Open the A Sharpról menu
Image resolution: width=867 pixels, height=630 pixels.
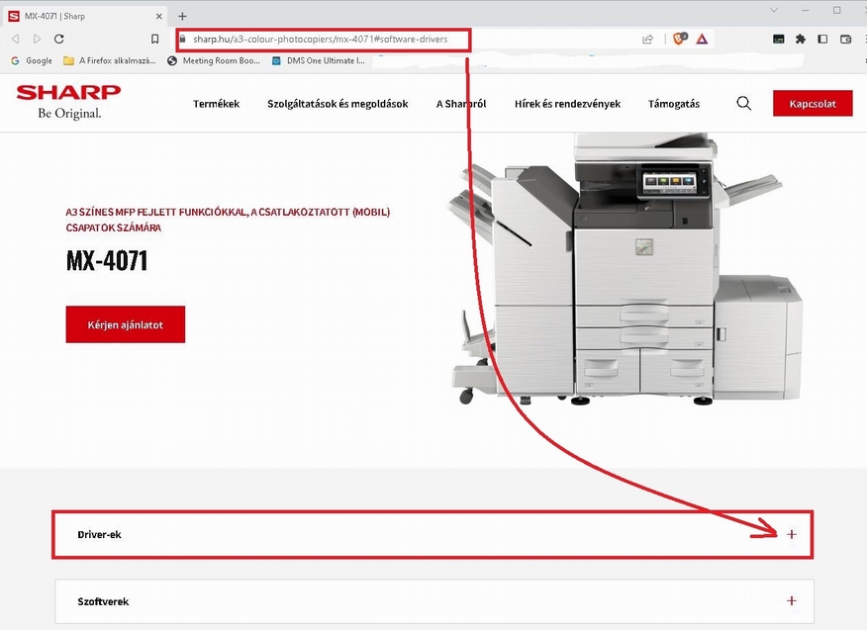click(461, 104)
